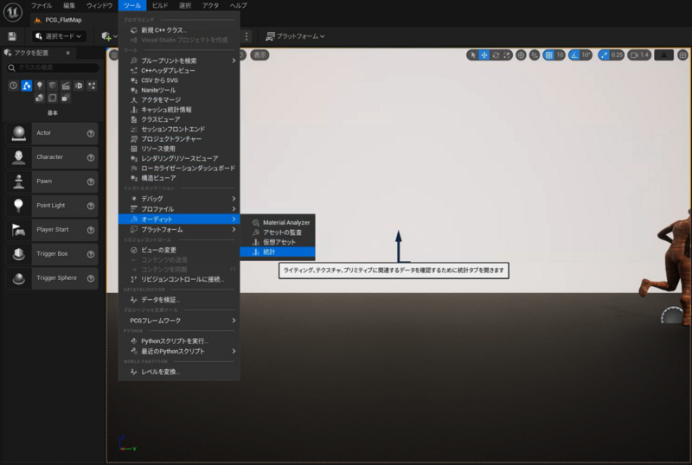Choose Naniteツール entry
The image size is (692, 465).
click(x=179, y=90)
